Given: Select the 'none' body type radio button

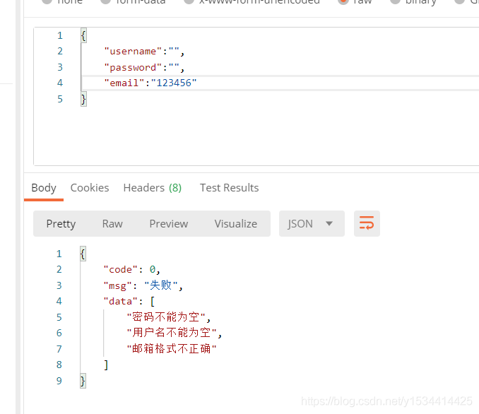Looking at the screenshot, I should (47, 2).
